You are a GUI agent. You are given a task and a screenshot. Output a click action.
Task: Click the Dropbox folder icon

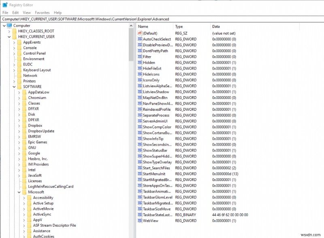pos(25,125)
